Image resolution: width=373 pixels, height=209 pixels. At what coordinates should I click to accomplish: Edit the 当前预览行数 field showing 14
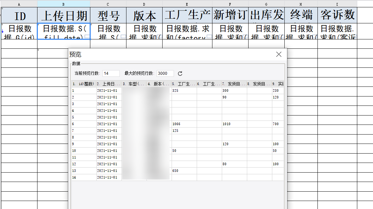111,73
